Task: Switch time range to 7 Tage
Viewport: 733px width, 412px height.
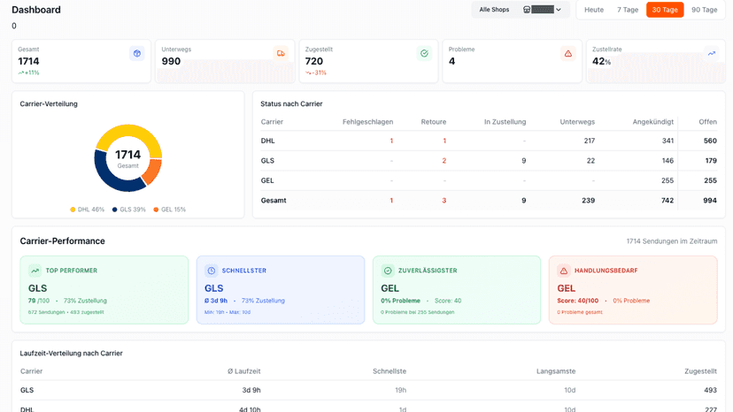Action: [628, 10]
